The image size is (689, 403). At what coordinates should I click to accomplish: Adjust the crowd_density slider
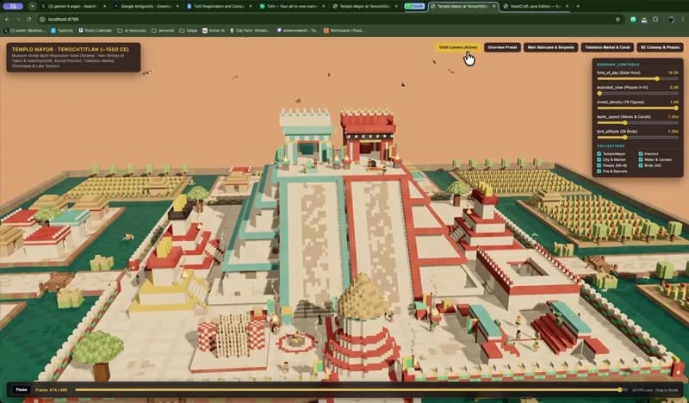[637, 108]
